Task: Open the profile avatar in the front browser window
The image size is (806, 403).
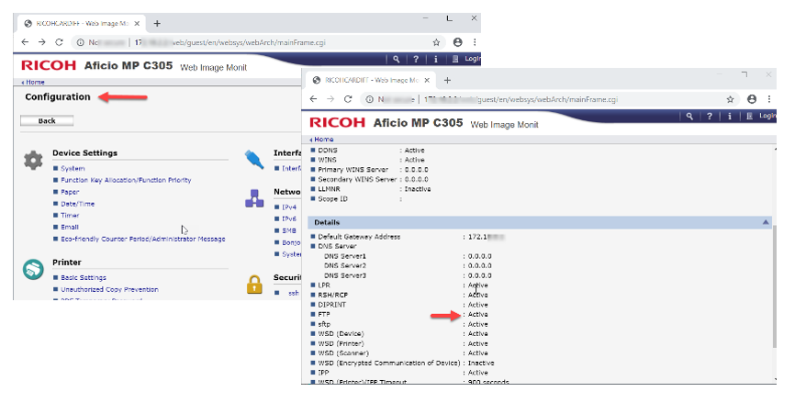Action: tap(752, 99)
